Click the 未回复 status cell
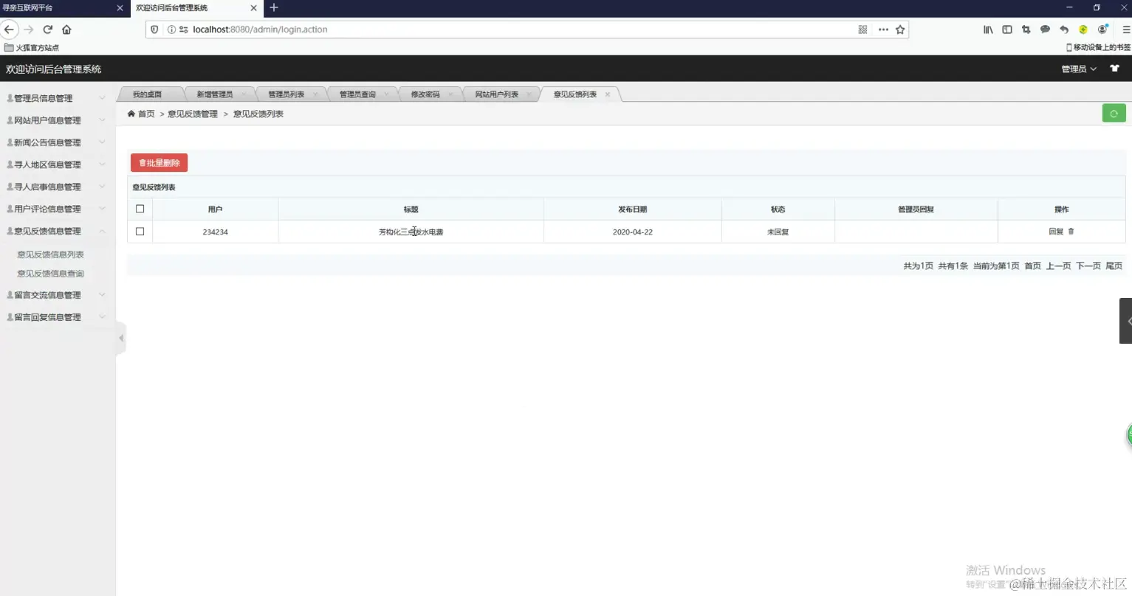1132x596 pixels. pos(778,232)
